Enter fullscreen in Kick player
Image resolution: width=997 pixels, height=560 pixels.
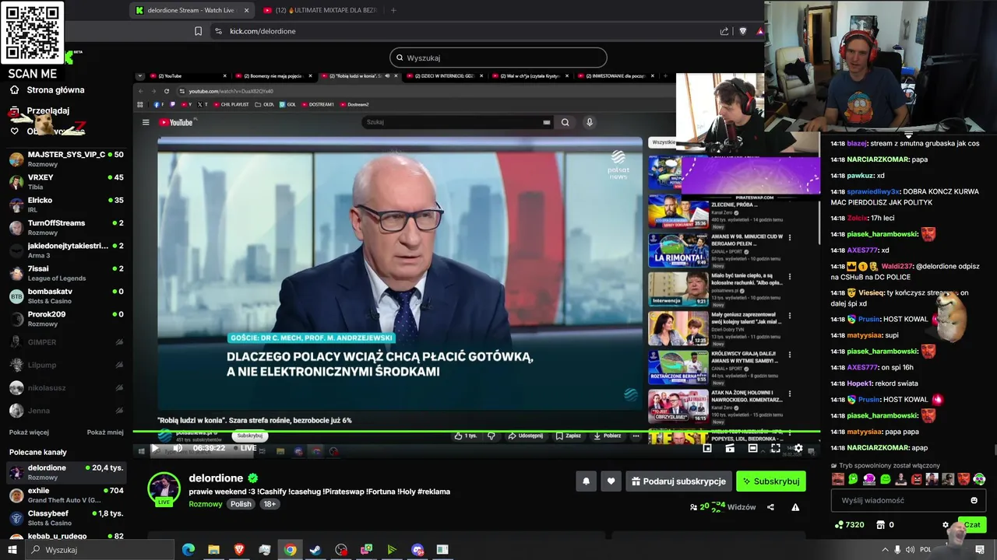click(x=775, y=448)
